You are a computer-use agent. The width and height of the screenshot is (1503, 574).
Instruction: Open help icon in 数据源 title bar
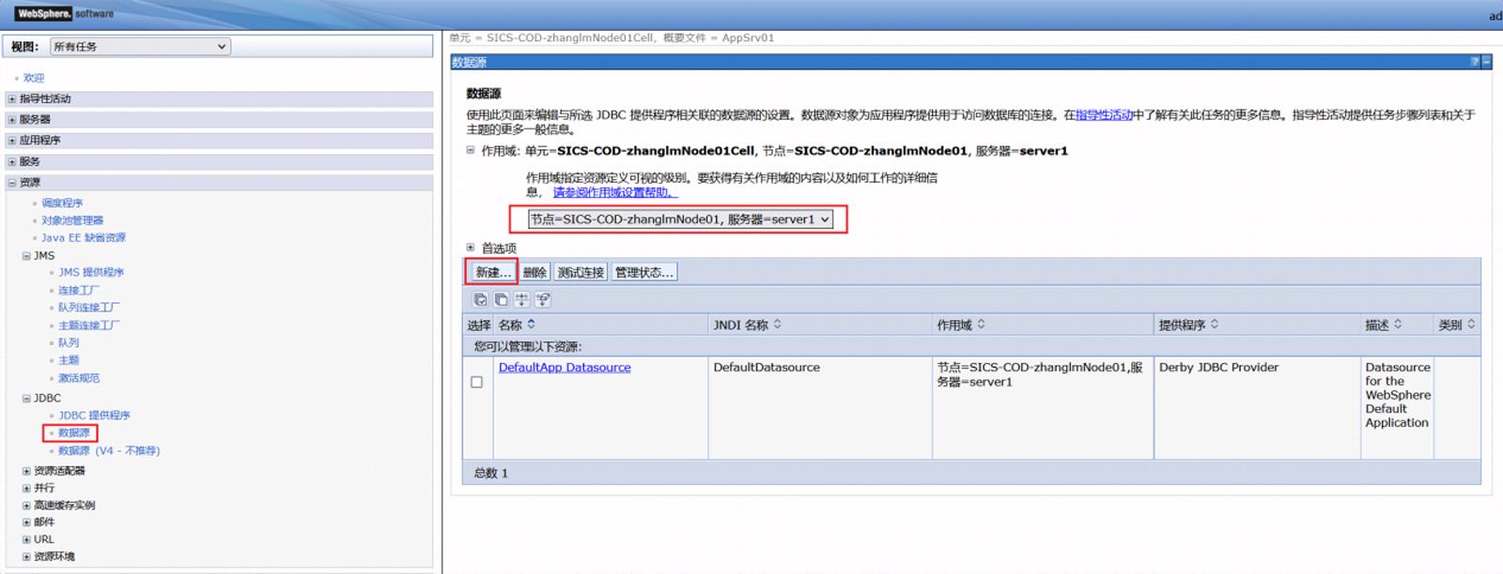tap(1475, 62)
